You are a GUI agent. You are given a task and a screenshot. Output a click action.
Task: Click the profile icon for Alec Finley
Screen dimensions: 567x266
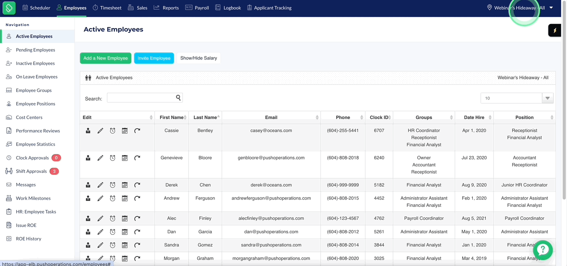(88, 219)
